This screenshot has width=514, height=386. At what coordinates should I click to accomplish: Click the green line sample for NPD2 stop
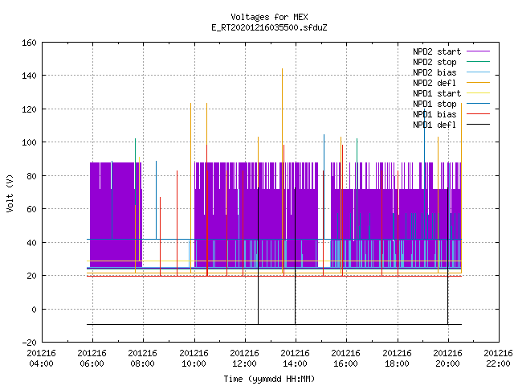click(x=479, y=62)
